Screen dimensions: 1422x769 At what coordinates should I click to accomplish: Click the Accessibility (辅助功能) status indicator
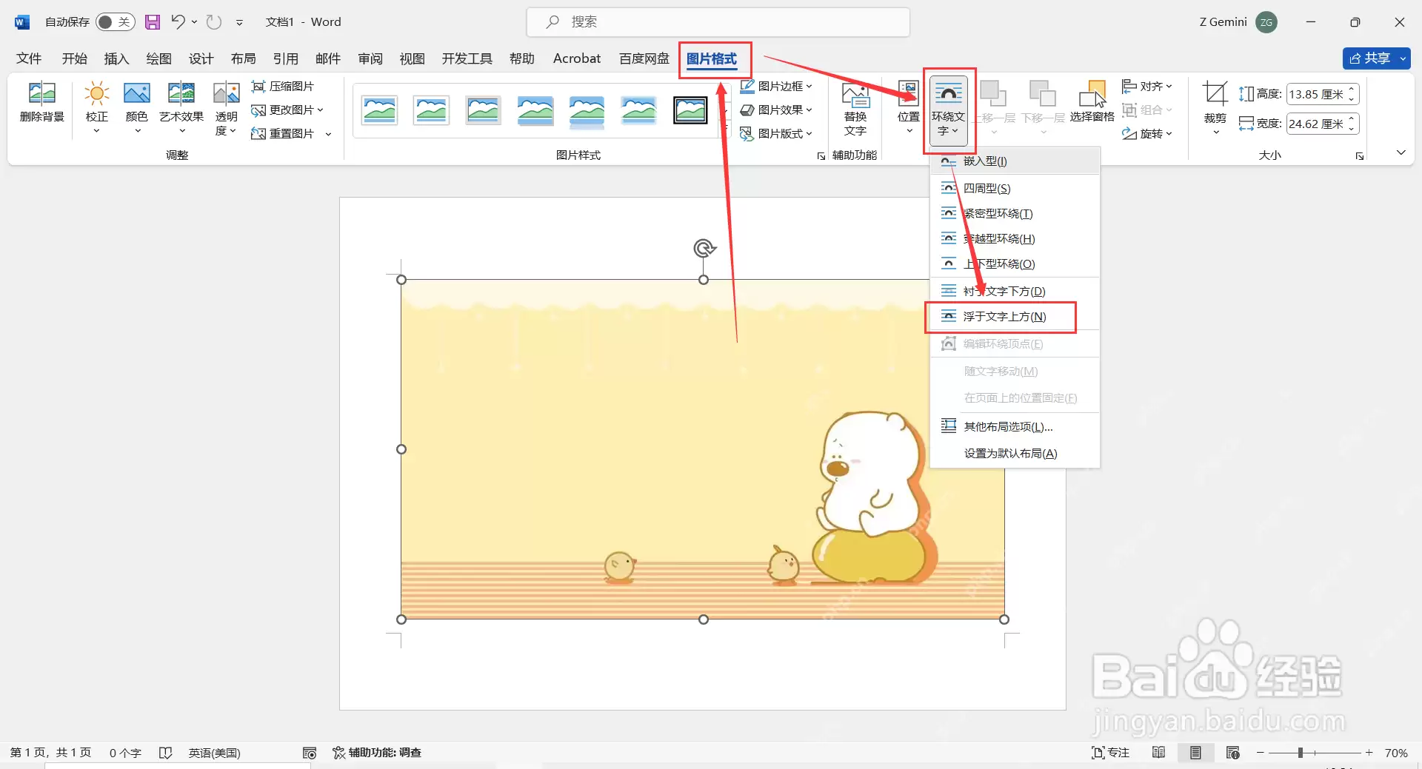(377, 753)
